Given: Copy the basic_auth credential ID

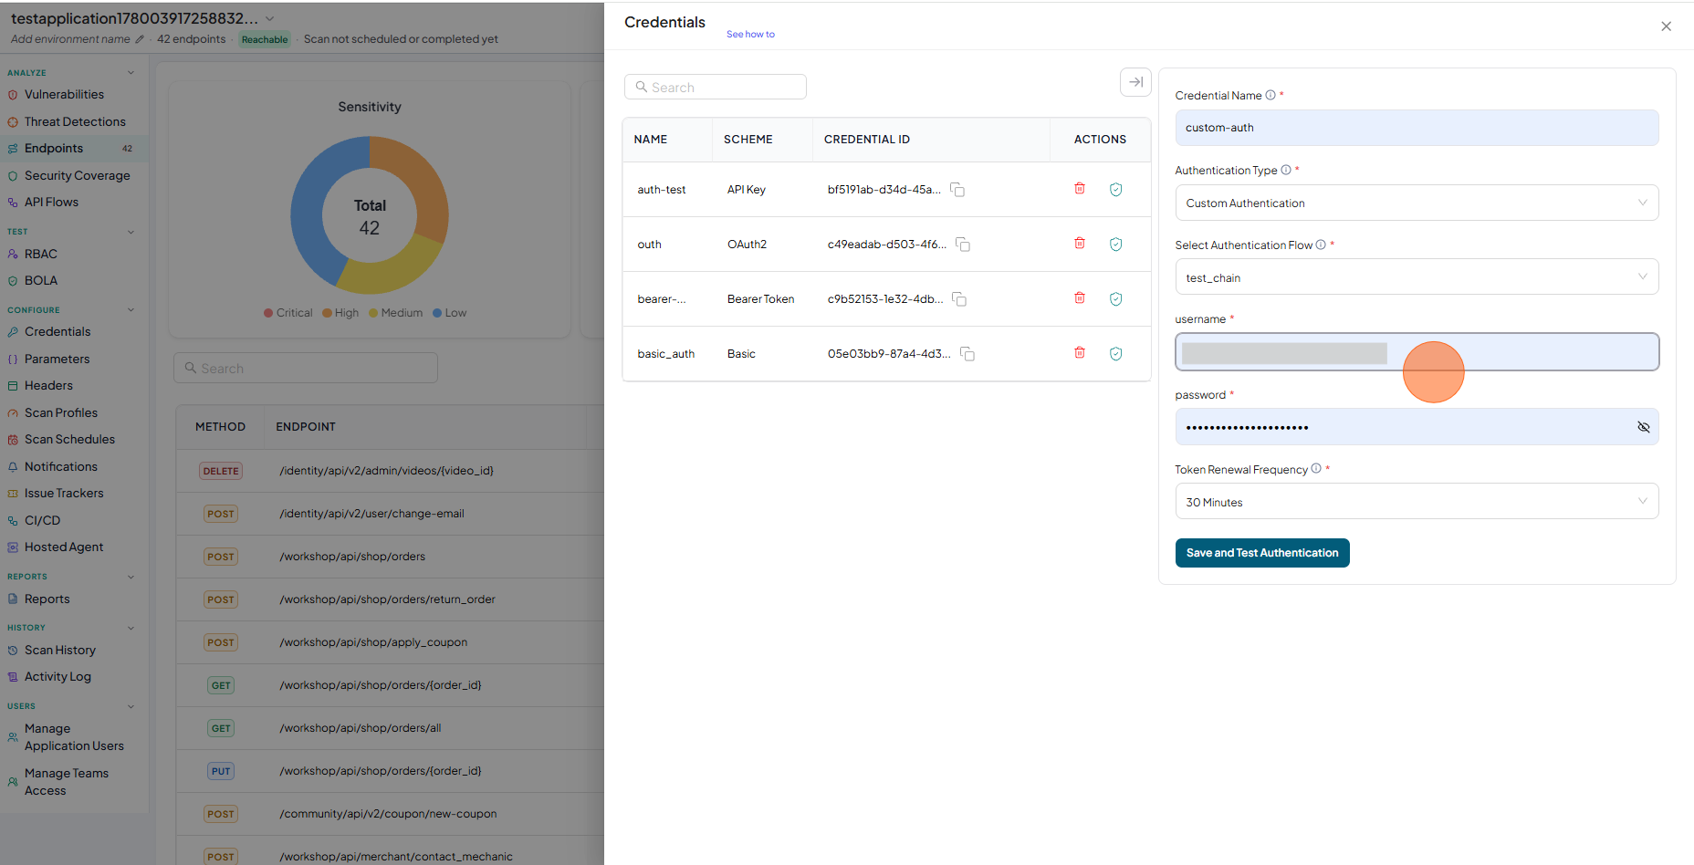Looking at the screenshot, I should [967, 354].
